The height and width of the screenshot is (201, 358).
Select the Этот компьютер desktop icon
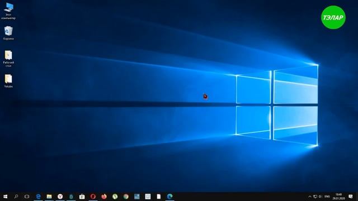(8, 11)
